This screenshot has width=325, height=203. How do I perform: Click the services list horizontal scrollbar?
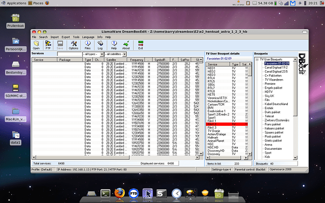point(115,158)
